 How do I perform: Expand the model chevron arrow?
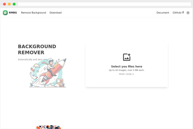(133, 74)
